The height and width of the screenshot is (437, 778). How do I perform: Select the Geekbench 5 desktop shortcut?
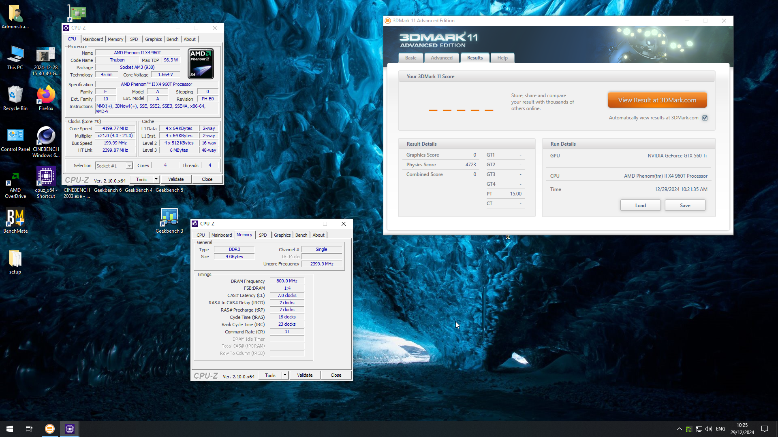tap(169, 190)
